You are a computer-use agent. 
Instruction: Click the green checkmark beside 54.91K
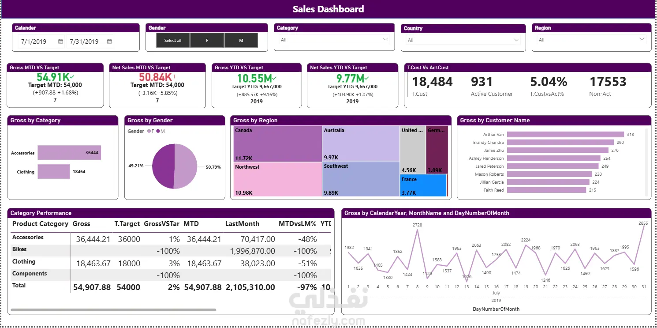(x=72, y=77)
